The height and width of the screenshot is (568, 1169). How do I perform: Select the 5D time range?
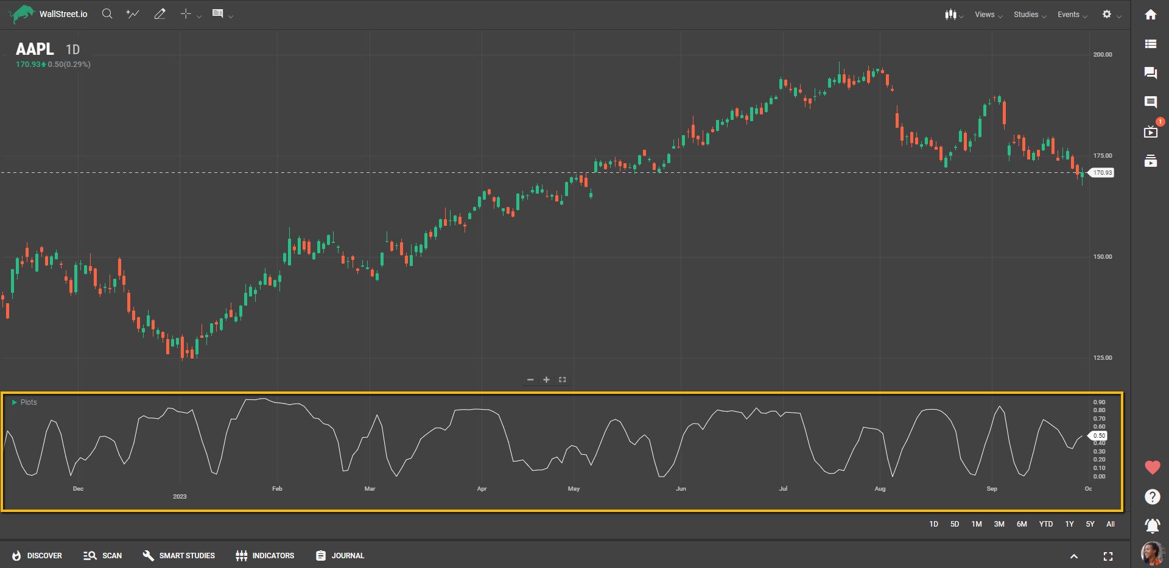coord(955,524)
